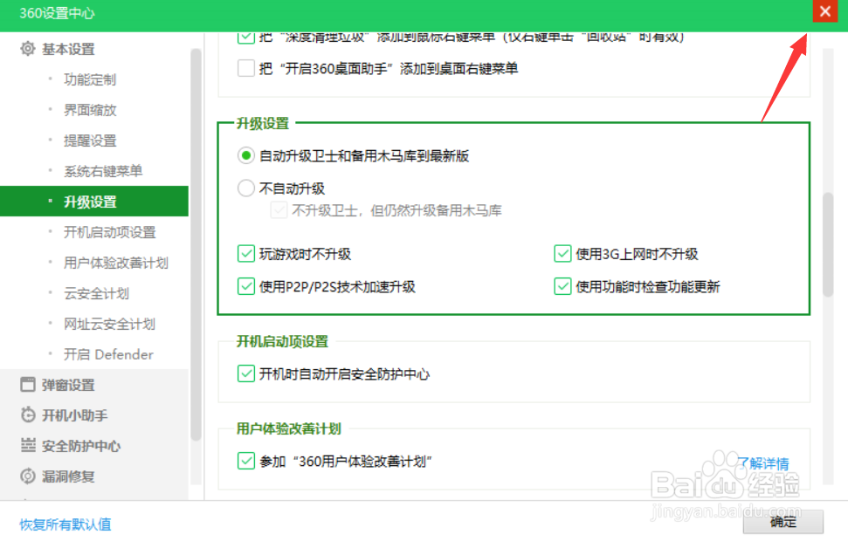Open the 了解详情 link
Image resolution: width=848 pixels, height=541 pixels.
tap(764, 463)
